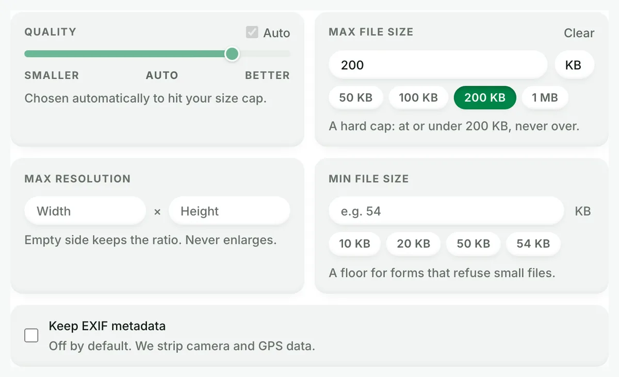This screenshot has width=619, height=377.
Task: Click 'Empty side keeps the ratio. Never enlarges.'
Action: 151,240
